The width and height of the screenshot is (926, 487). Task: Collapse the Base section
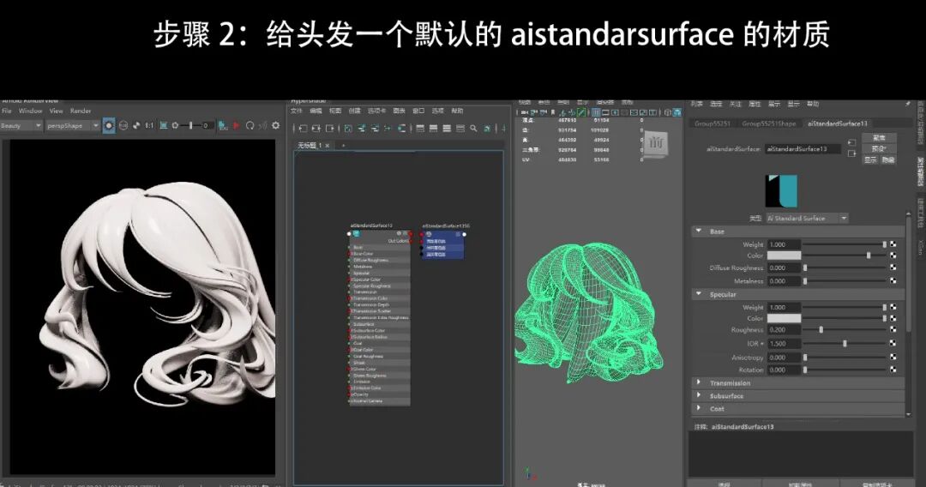click(700, 231)
